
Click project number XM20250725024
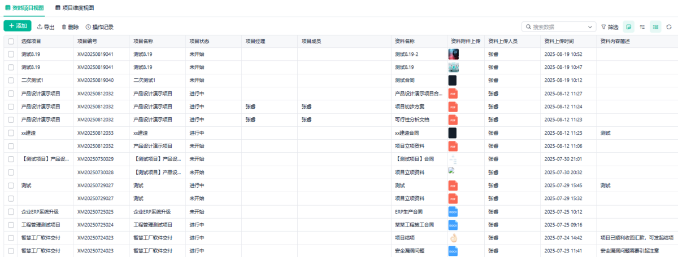(95, 225)
